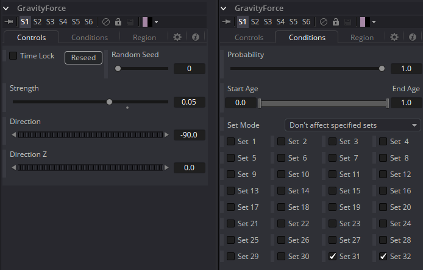Click tile color swatch in left panel
Viewport: 423px width, 270px height.
click(x=148, y=22)
